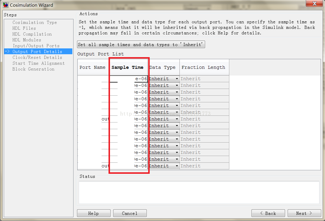Click Set all sample times to 'Inherit' button
Image resolution: width=325 pixels, height=221 pixels.
pyautogui.click(x=141, y=45)
